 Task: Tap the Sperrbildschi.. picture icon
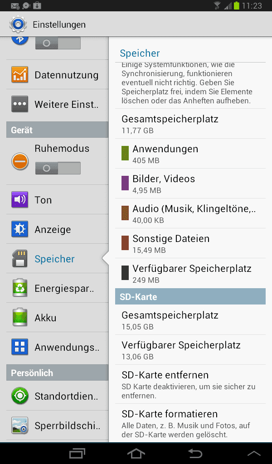pos(19,425)
